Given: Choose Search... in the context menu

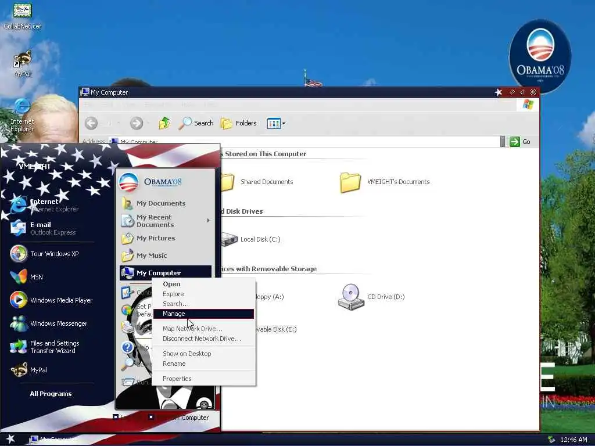Looking at the screenshot, I should click(x=203, y=304).
